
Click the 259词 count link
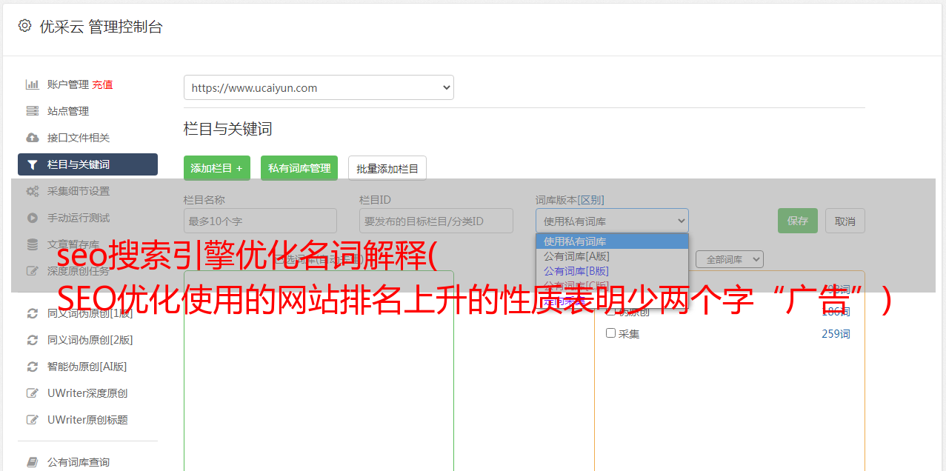tap(836, 334)
